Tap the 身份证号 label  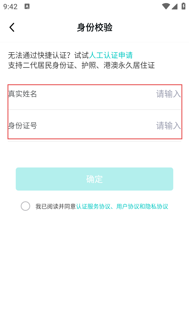point(23,126)
